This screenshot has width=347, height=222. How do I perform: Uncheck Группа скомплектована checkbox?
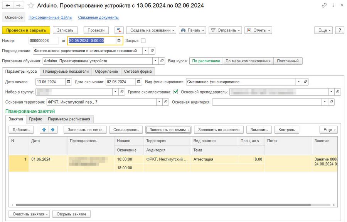(x=176, y=92)
